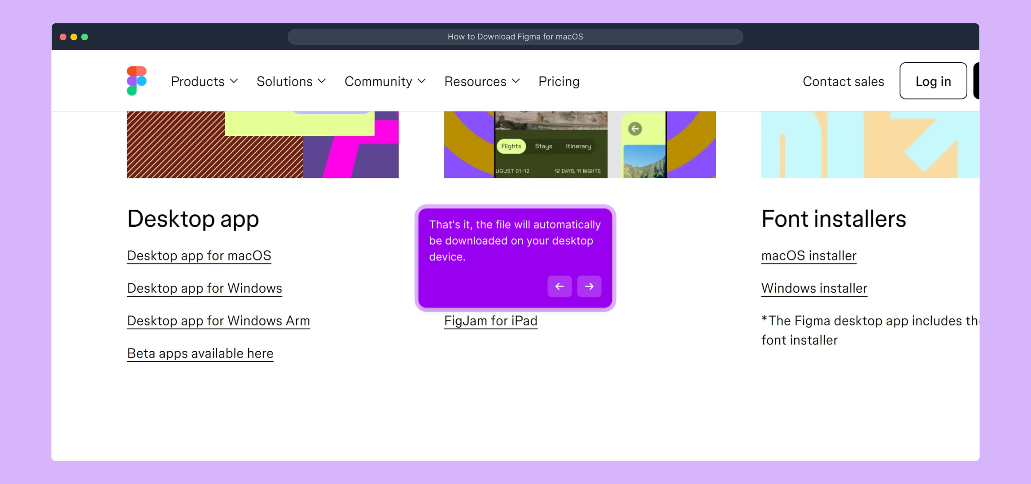Viewport: 1031px width, 484px height.
Task: Click the macOS installer font link
Action: [x=808, y=255]
